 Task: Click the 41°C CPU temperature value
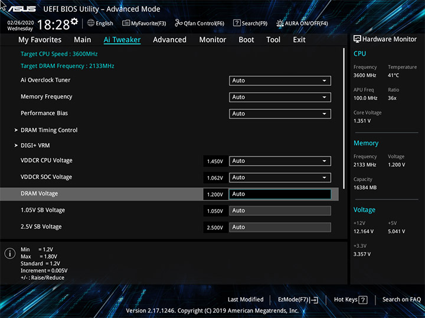393,75
